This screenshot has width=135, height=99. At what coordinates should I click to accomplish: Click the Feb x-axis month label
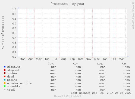[114, 59]
